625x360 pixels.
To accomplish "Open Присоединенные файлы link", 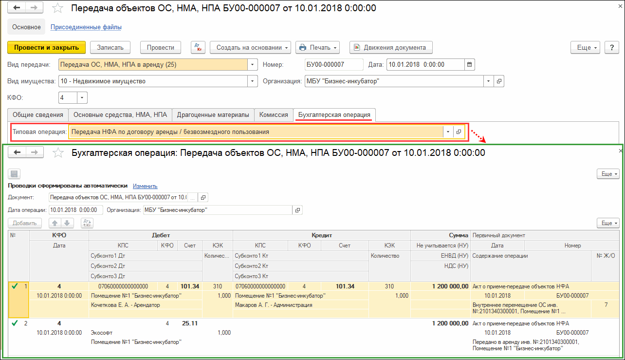I will (86, 27).
